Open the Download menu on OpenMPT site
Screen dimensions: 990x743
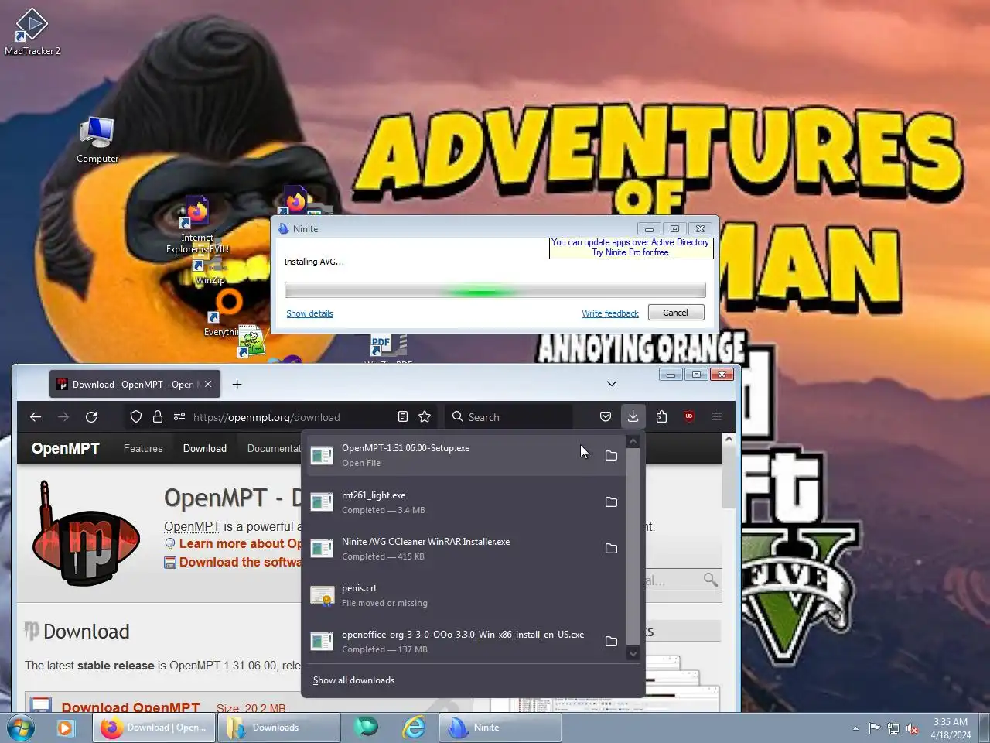(x=205, y=448)
